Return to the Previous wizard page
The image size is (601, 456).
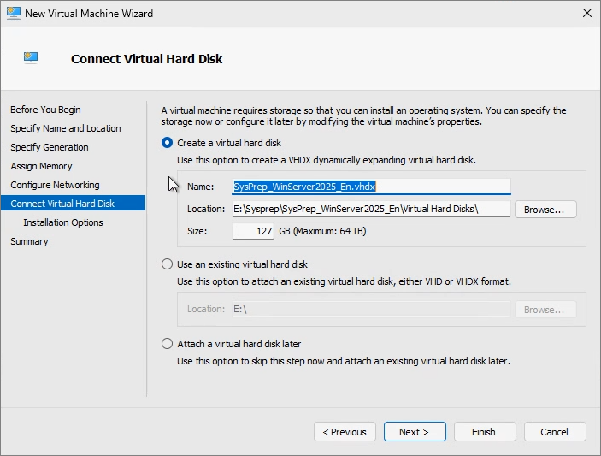pyautogui.click(x=345, y=432)
